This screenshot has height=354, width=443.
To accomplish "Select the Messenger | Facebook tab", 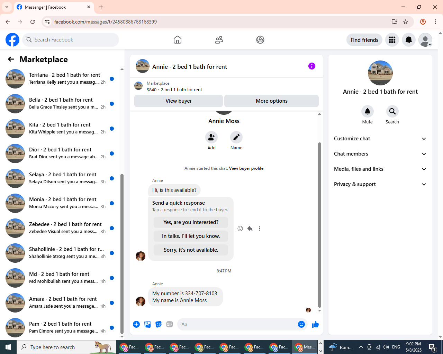I will (x=54, y=7).
